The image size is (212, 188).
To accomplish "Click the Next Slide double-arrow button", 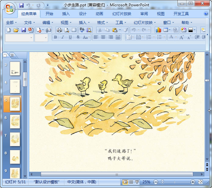I will point(207,169).
